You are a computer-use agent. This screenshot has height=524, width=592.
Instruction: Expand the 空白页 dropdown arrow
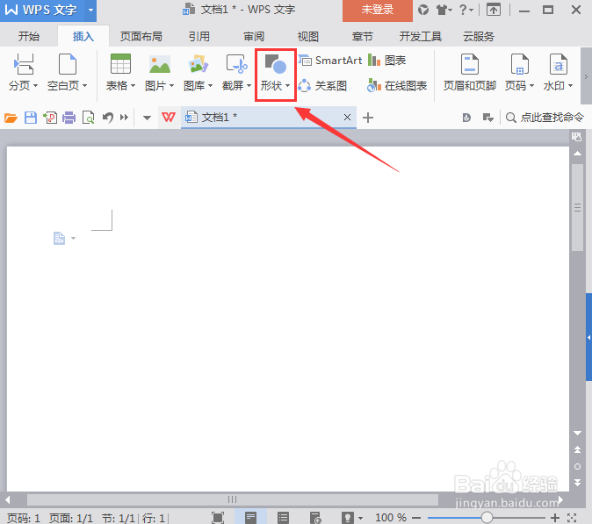pyautogui.click(x=85, y=86)
